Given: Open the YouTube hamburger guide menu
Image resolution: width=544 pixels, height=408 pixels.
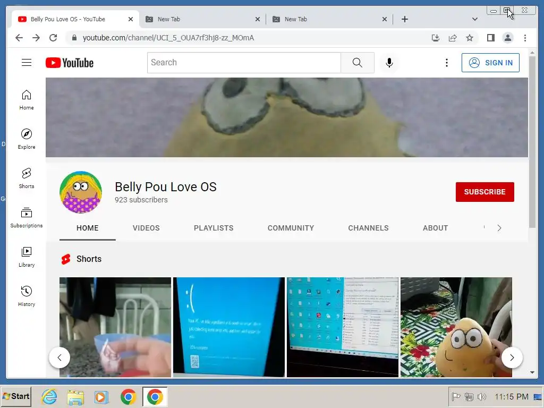Looking at the screenshot, I should (27, 63).
